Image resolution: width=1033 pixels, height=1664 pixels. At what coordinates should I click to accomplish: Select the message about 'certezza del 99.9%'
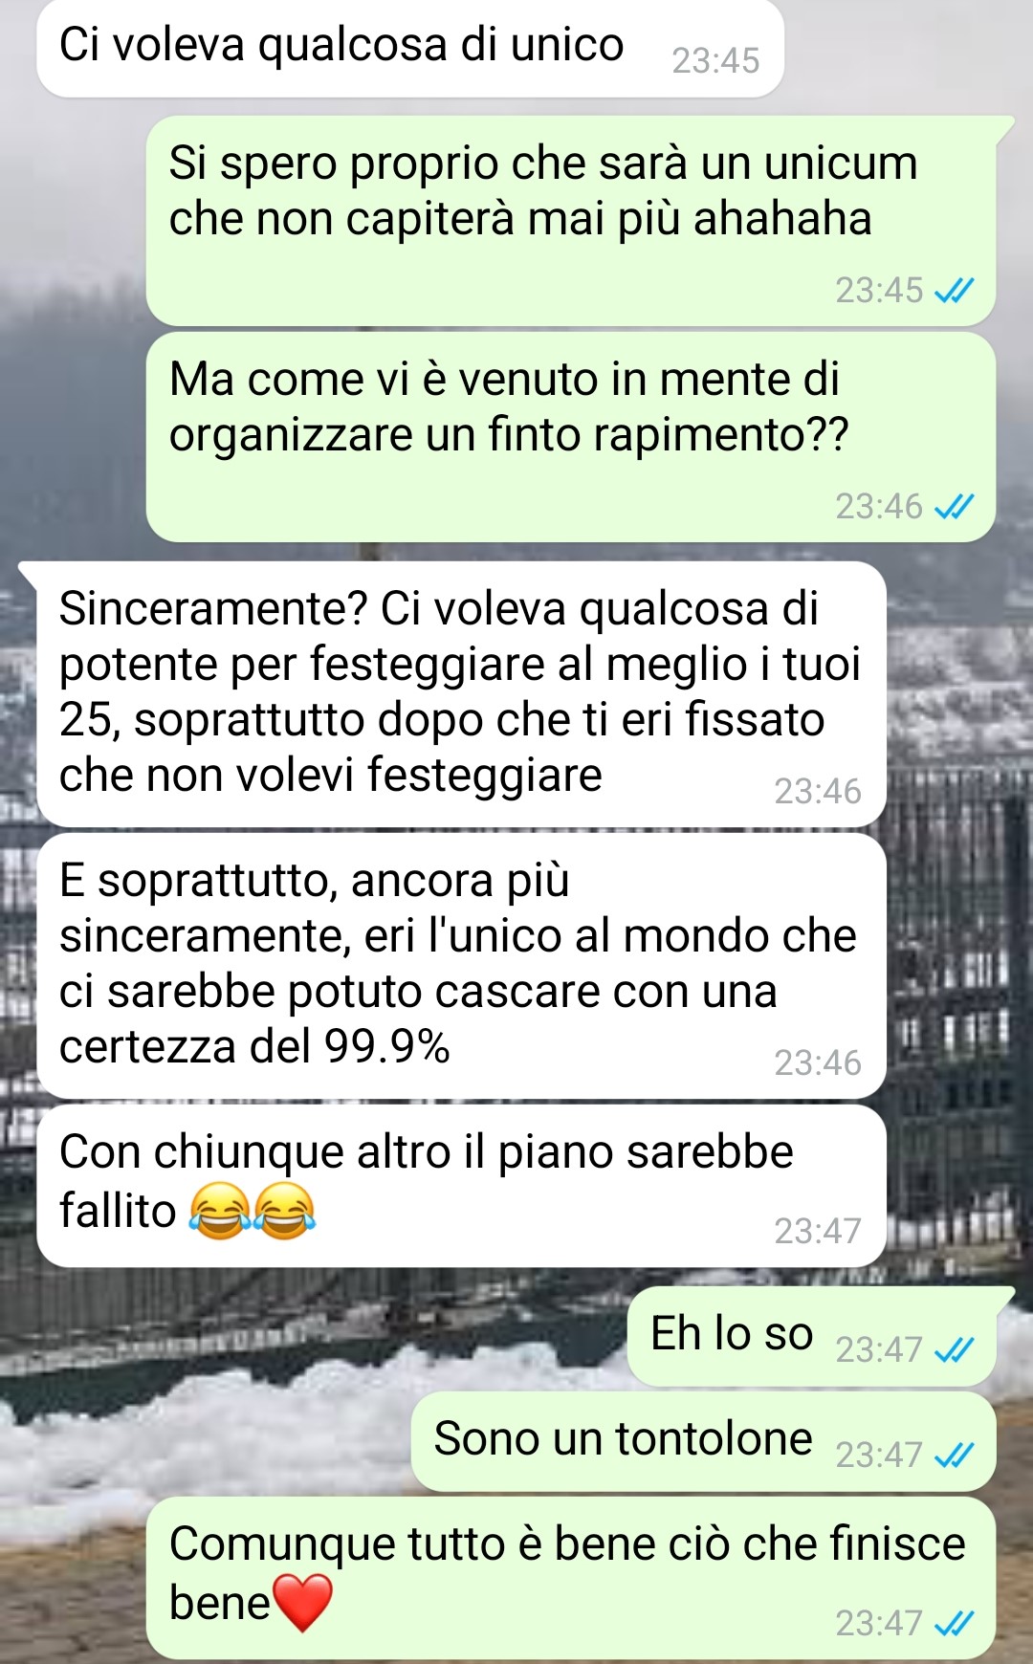pos(461,966)
